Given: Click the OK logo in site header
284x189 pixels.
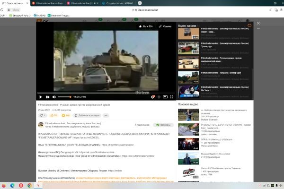Looking at the screenshot, I should point(43,21).
